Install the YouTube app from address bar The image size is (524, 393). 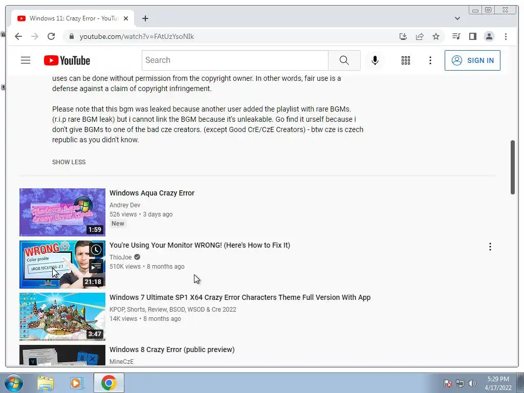pos(403,36)
